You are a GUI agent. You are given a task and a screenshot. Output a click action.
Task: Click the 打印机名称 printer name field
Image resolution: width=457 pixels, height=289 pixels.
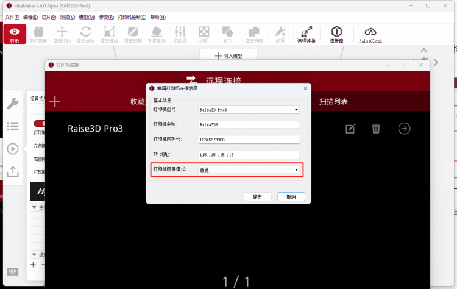click(x=249, y=124)
